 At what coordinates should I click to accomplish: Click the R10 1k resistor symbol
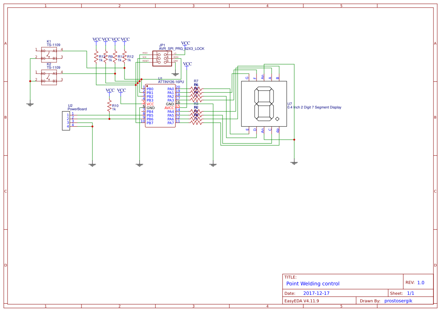click(x=110, y=106)
